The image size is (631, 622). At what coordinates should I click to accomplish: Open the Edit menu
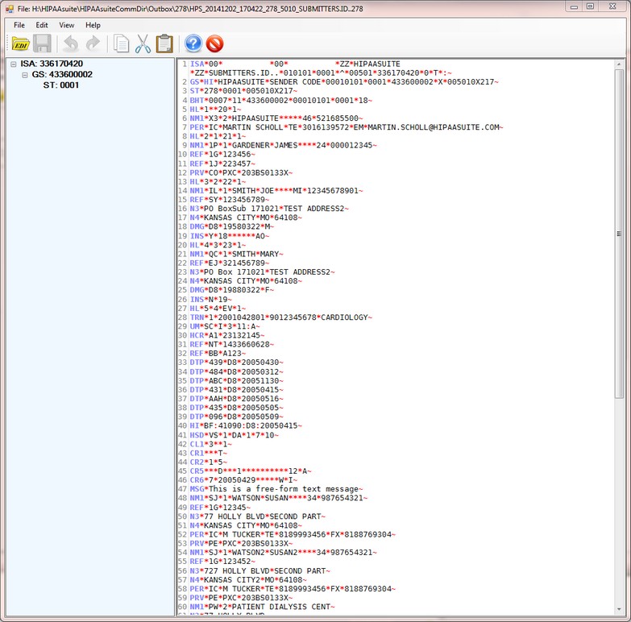pos(41,25)
